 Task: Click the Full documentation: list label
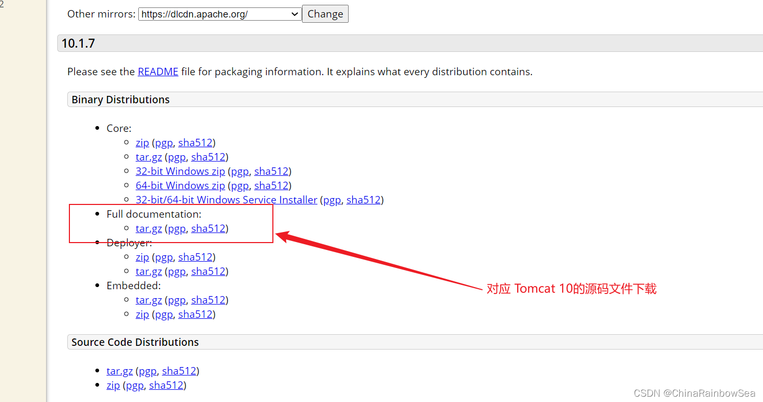point(154,214)
